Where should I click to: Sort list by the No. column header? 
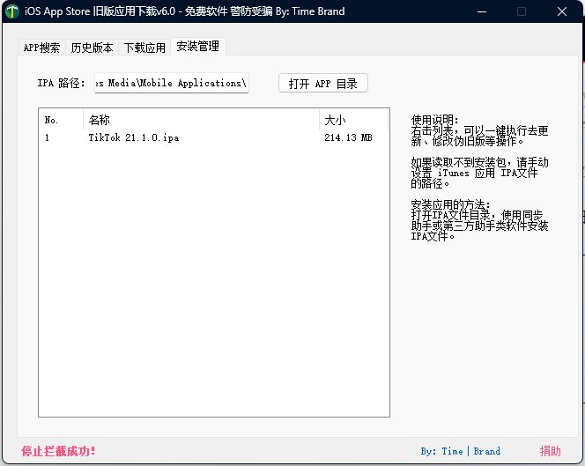tap(61, 120)
